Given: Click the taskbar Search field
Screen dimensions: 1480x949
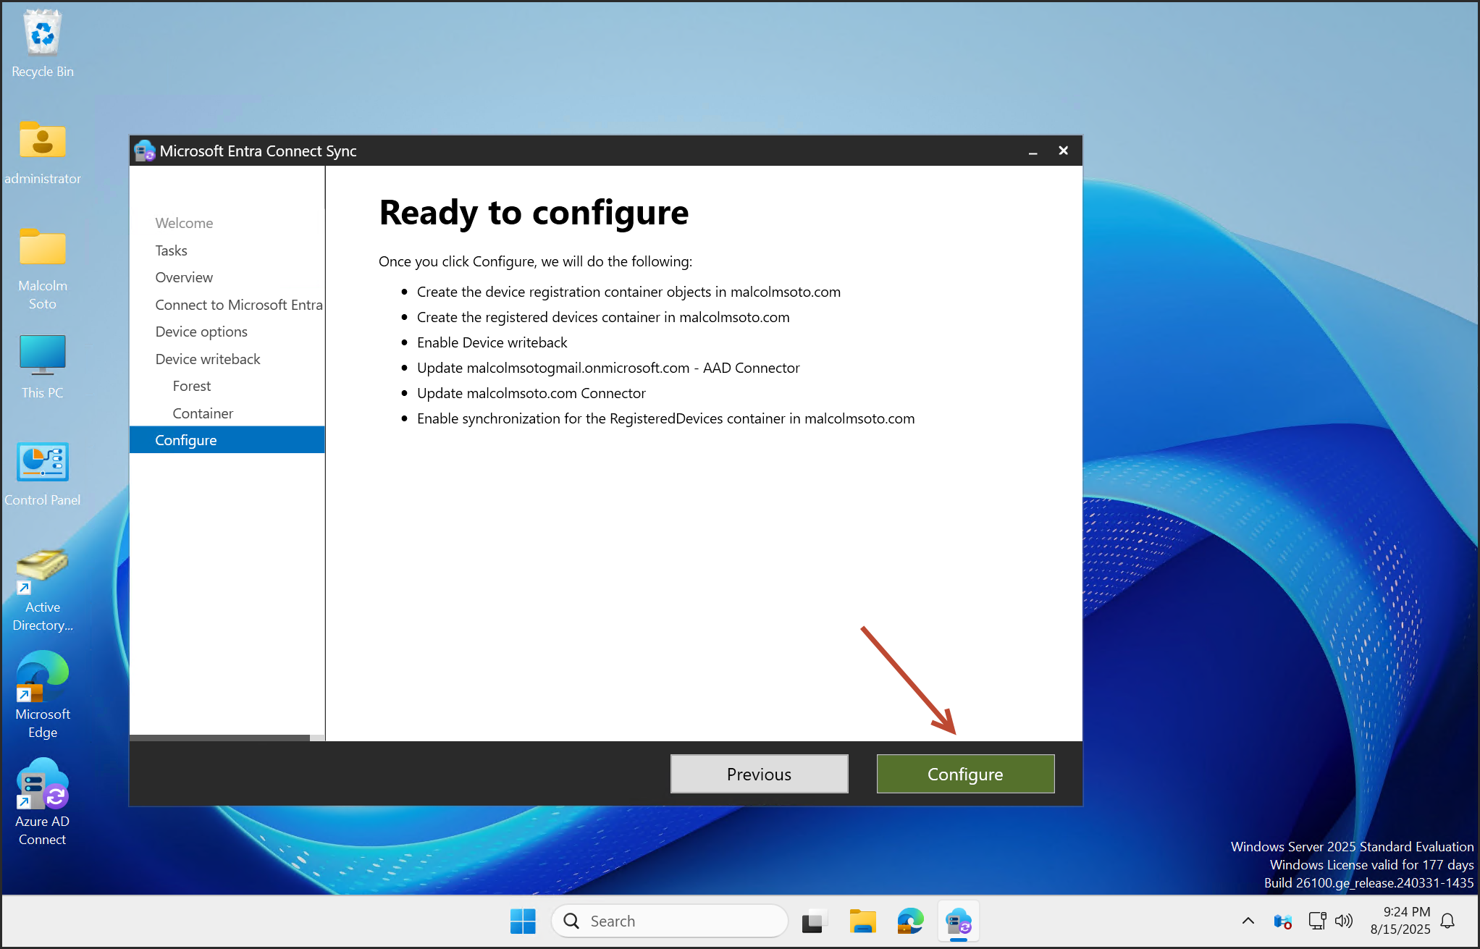Looking at the screenshot, I should 670,921.
